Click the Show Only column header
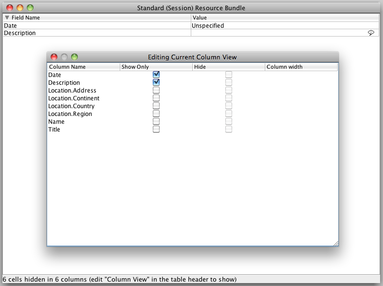Screen dimensions: 383x286 pos(156,67)
